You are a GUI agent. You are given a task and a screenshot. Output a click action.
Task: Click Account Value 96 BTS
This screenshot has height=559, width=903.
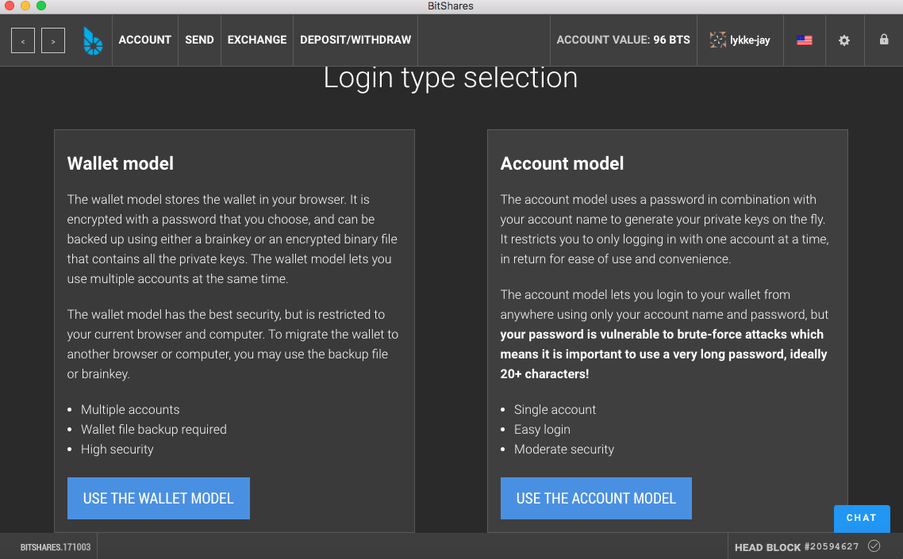[623, 40]
